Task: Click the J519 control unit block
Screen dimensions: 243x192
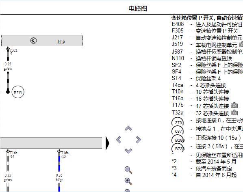Action: [x=42, y=41]
